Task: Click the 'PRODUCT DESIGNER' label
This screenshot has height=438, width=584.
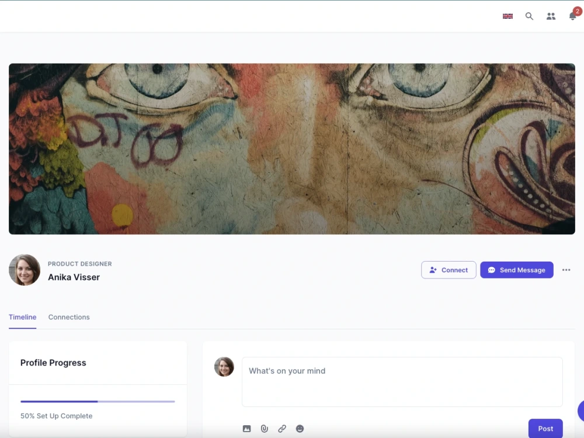Action: (x=79, y=264)
